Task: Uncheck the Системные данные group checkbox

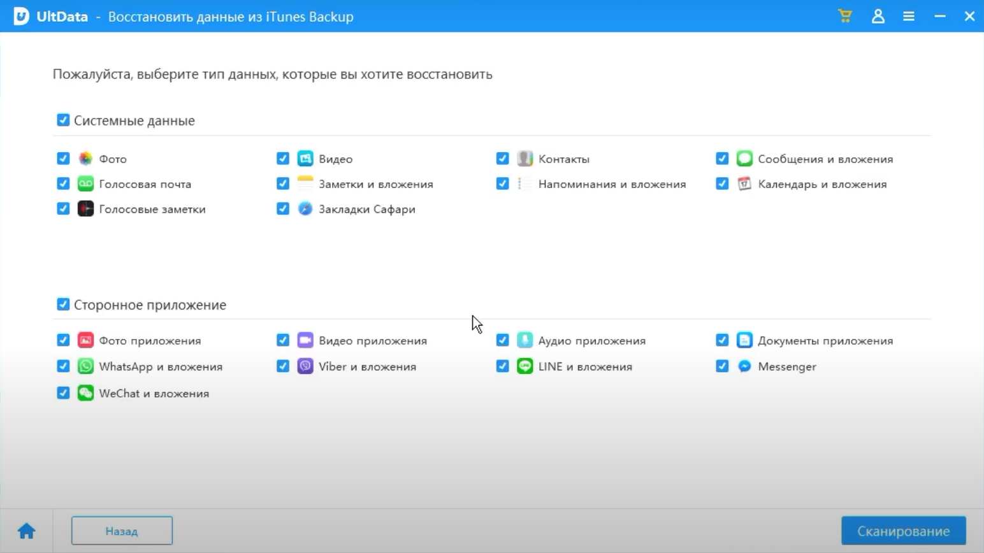Action: 63,120
